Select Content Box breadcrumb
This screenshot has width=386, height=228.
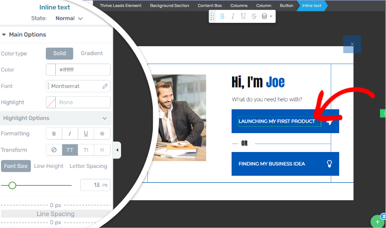point(210,5)
